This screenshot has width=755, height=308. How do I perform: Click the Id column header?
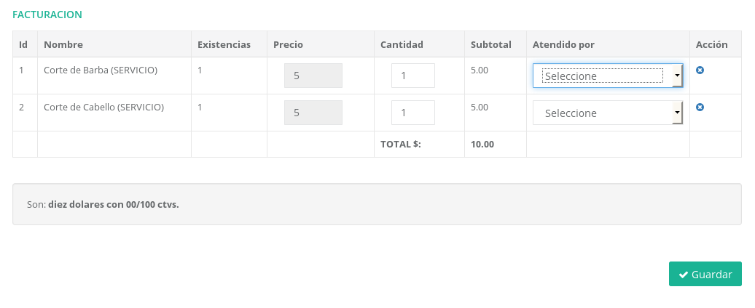pos(23,44)
